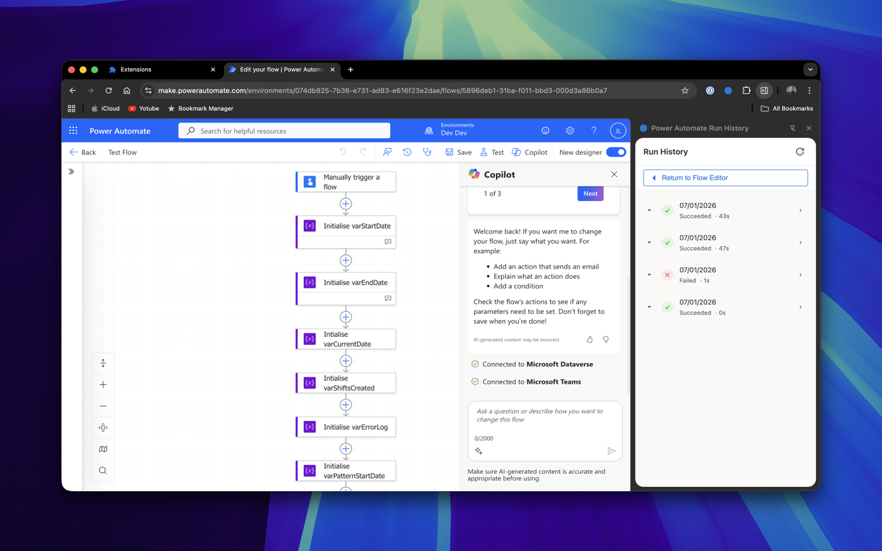Open a new Chrome tab
This screenshot has width=882, height=551.
[x=351, y=70]
